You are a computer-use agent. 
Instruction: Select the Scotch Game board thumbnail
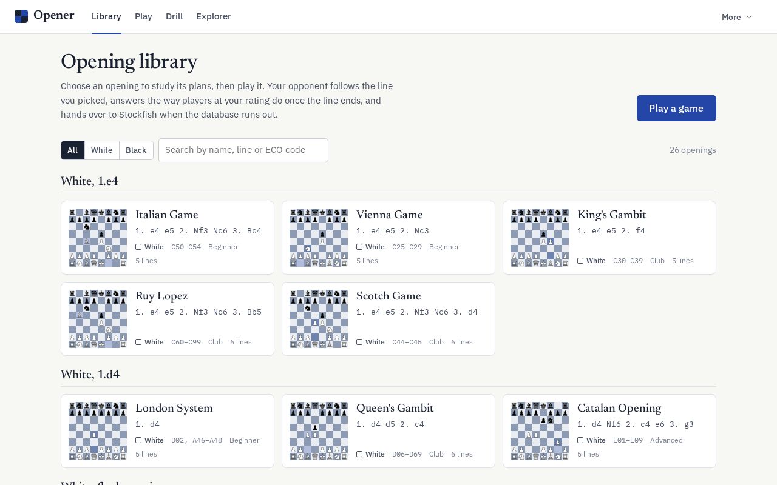pos(319,319)
